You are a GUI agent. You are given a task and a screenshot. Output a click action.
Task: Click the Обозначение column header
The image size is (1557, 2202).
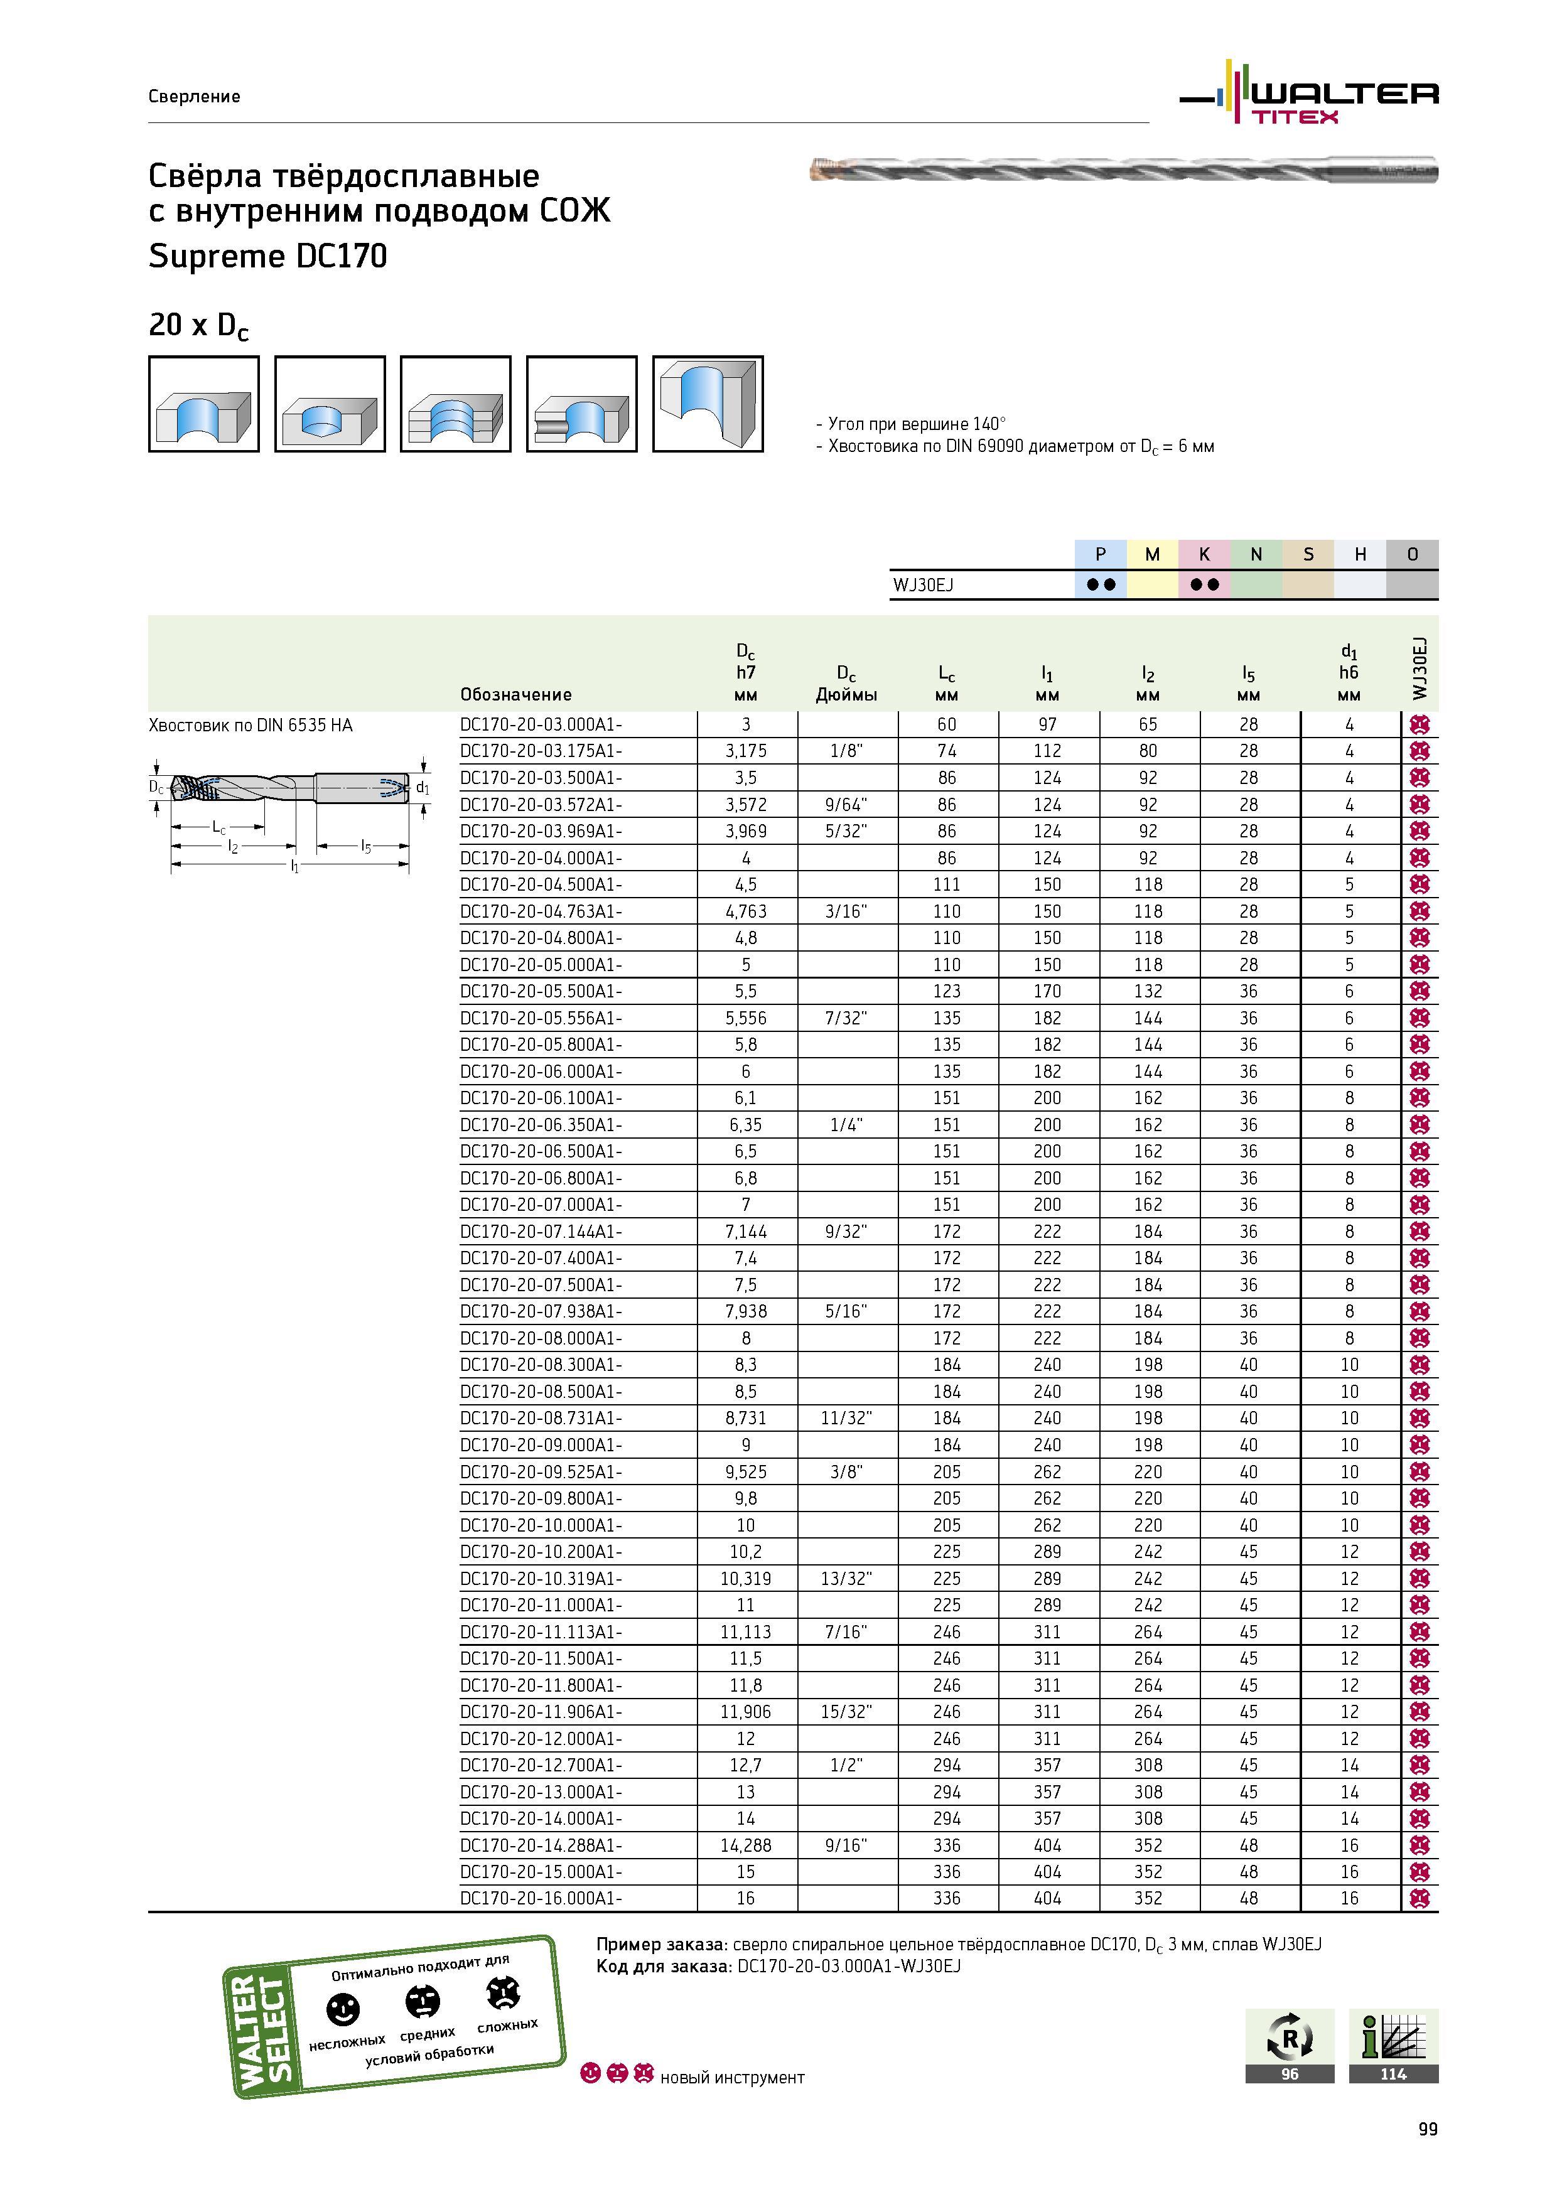[x=516, y=694]
